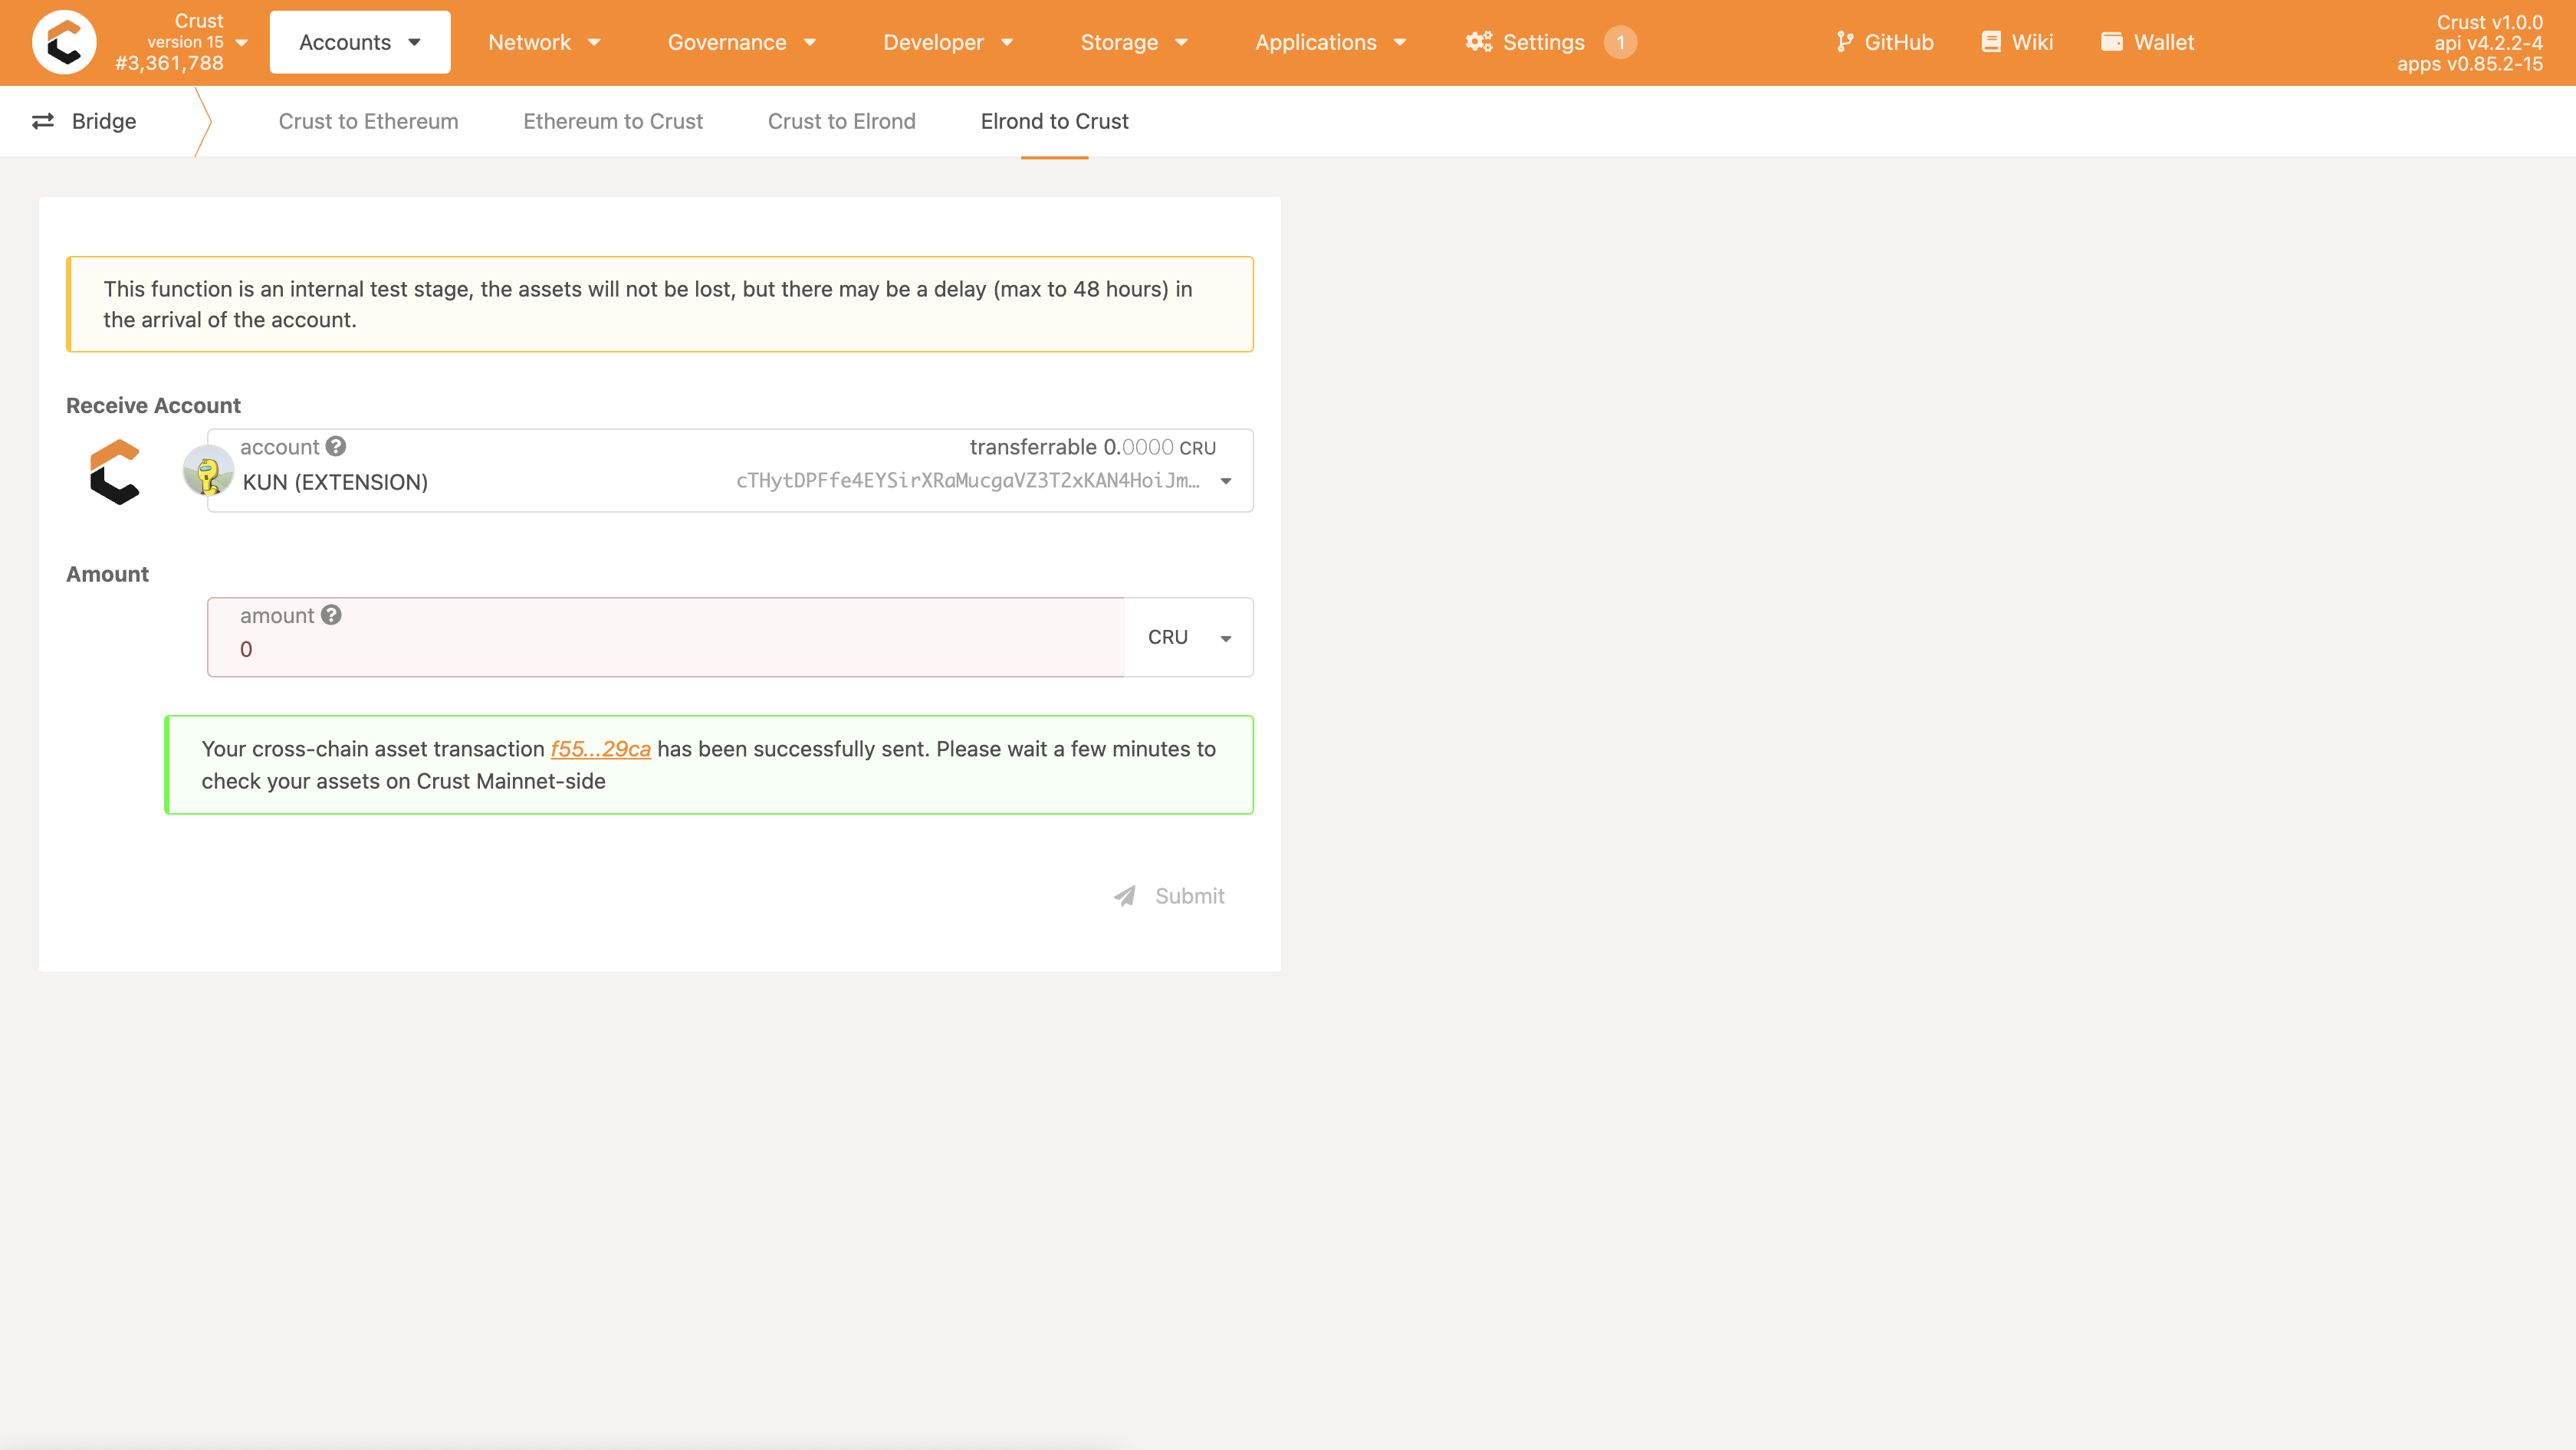Click the account help question icon
Viewport: 2576px width, 1450px height.
click(x=336, y=447)
